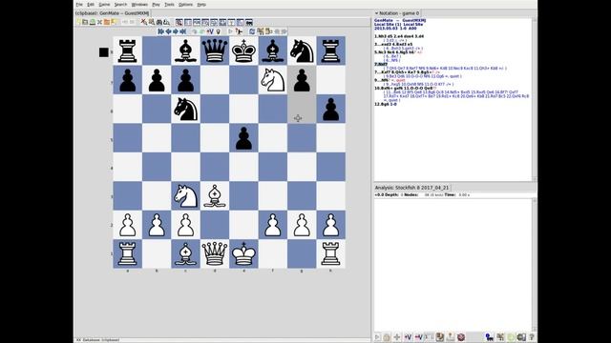Screen dimensions: 611x343
Task: Click the notation pane vertical scrollbar
Action: [x=535, y=99]
